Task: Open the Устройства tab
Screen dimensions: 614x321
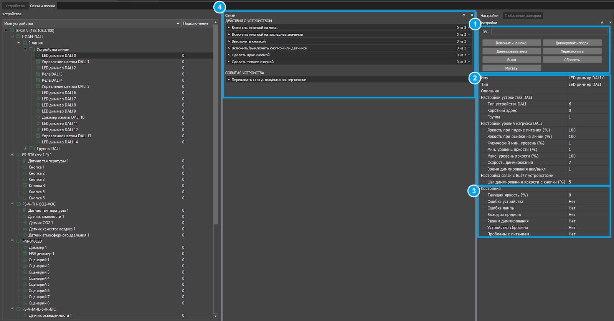Action: click(15, 6)
